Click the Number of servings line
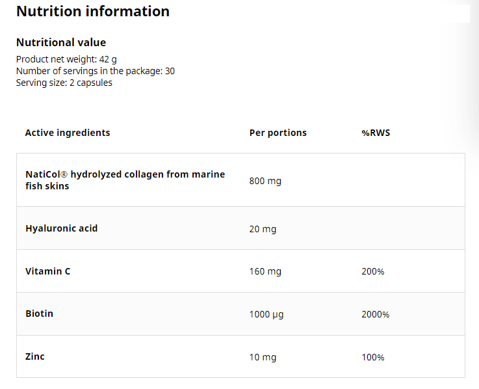Image resolution: width=479 pixels, height=389 pixels. (x=95, y=71)
